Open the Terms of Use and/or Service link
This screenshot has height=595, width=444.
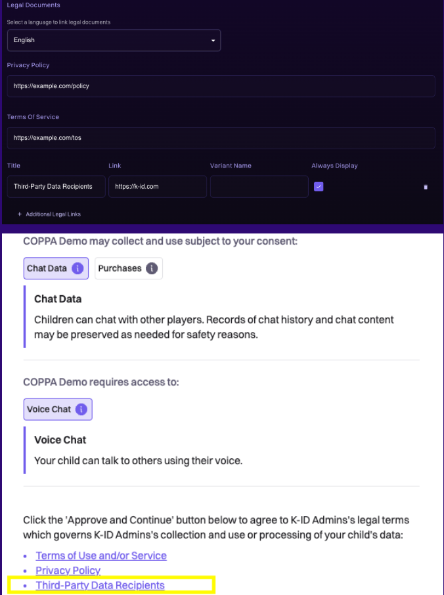pyautogui.click(x=100, y=556)
